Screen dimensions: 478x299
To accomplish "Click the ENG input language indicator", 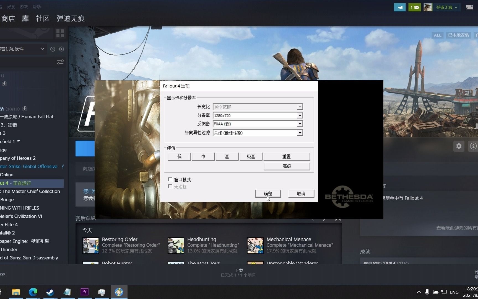I will (x=454, y=292).
